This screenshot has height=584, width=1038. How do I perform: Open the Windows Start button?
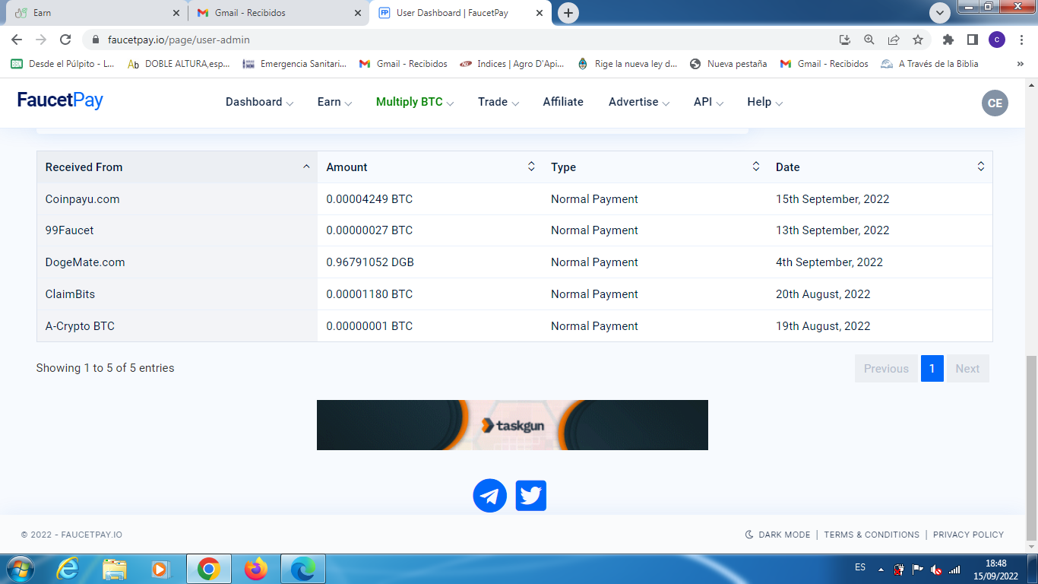pos(19,569)
